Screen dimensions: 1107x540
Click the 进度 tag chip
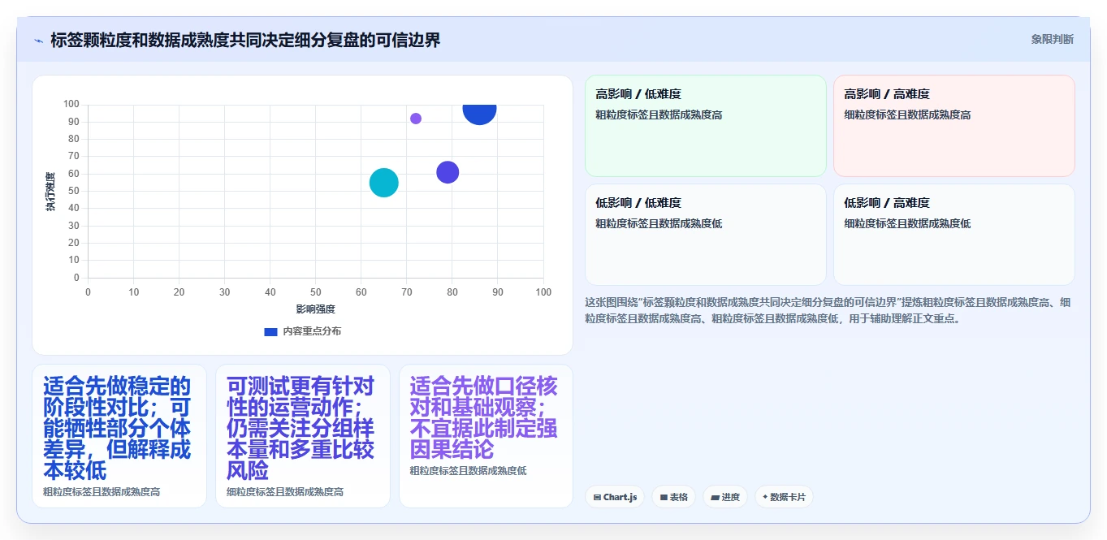725,497
